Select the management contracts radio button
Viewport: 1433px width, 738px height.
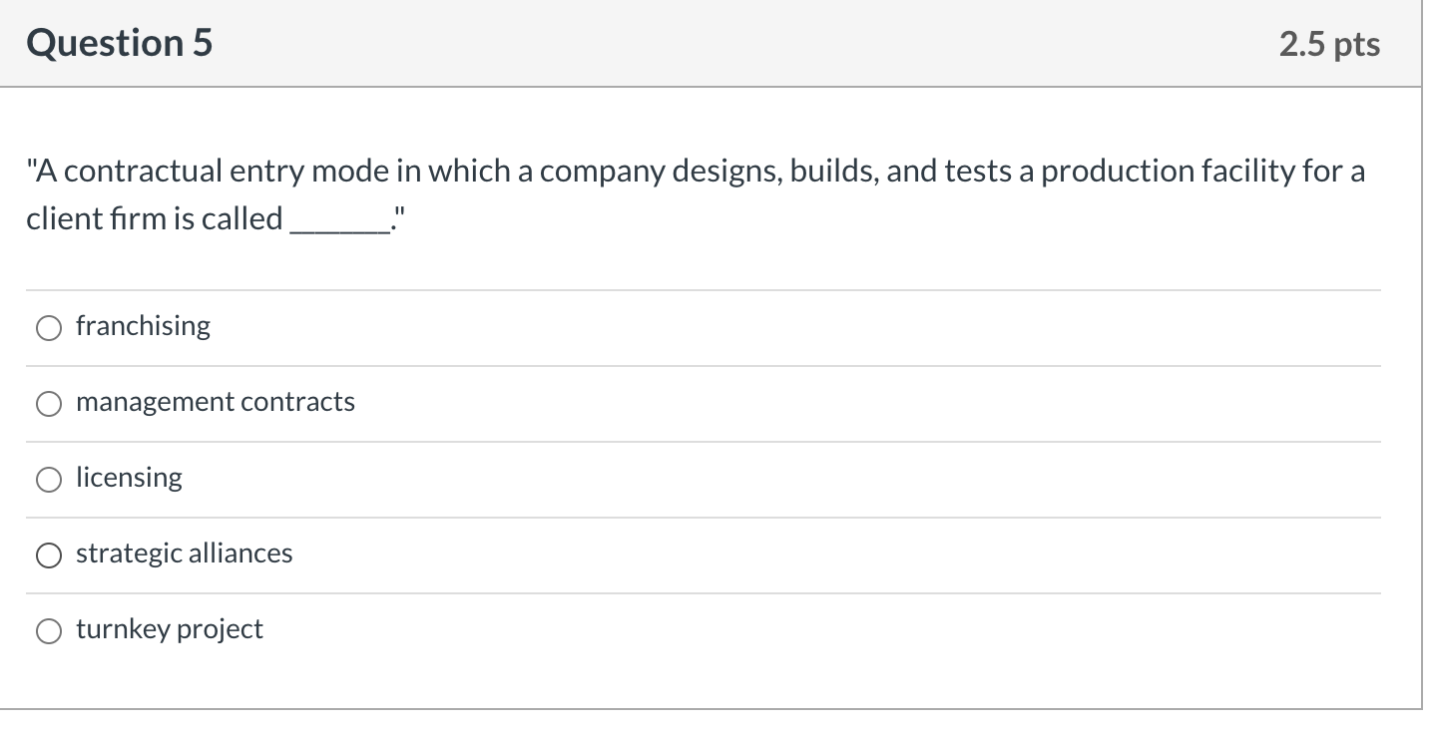click(48, 404)
